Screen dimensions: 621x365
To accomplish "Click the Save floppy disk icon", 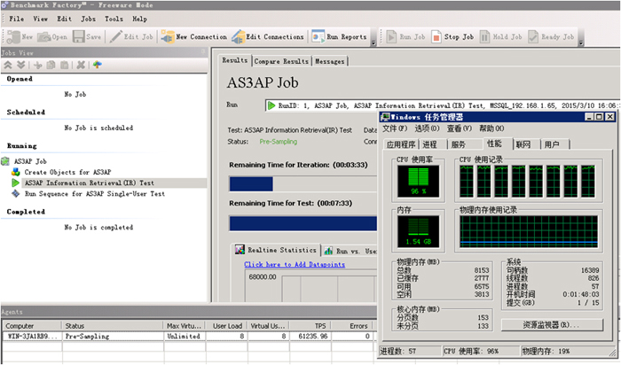I will click(x=78, y=37).
